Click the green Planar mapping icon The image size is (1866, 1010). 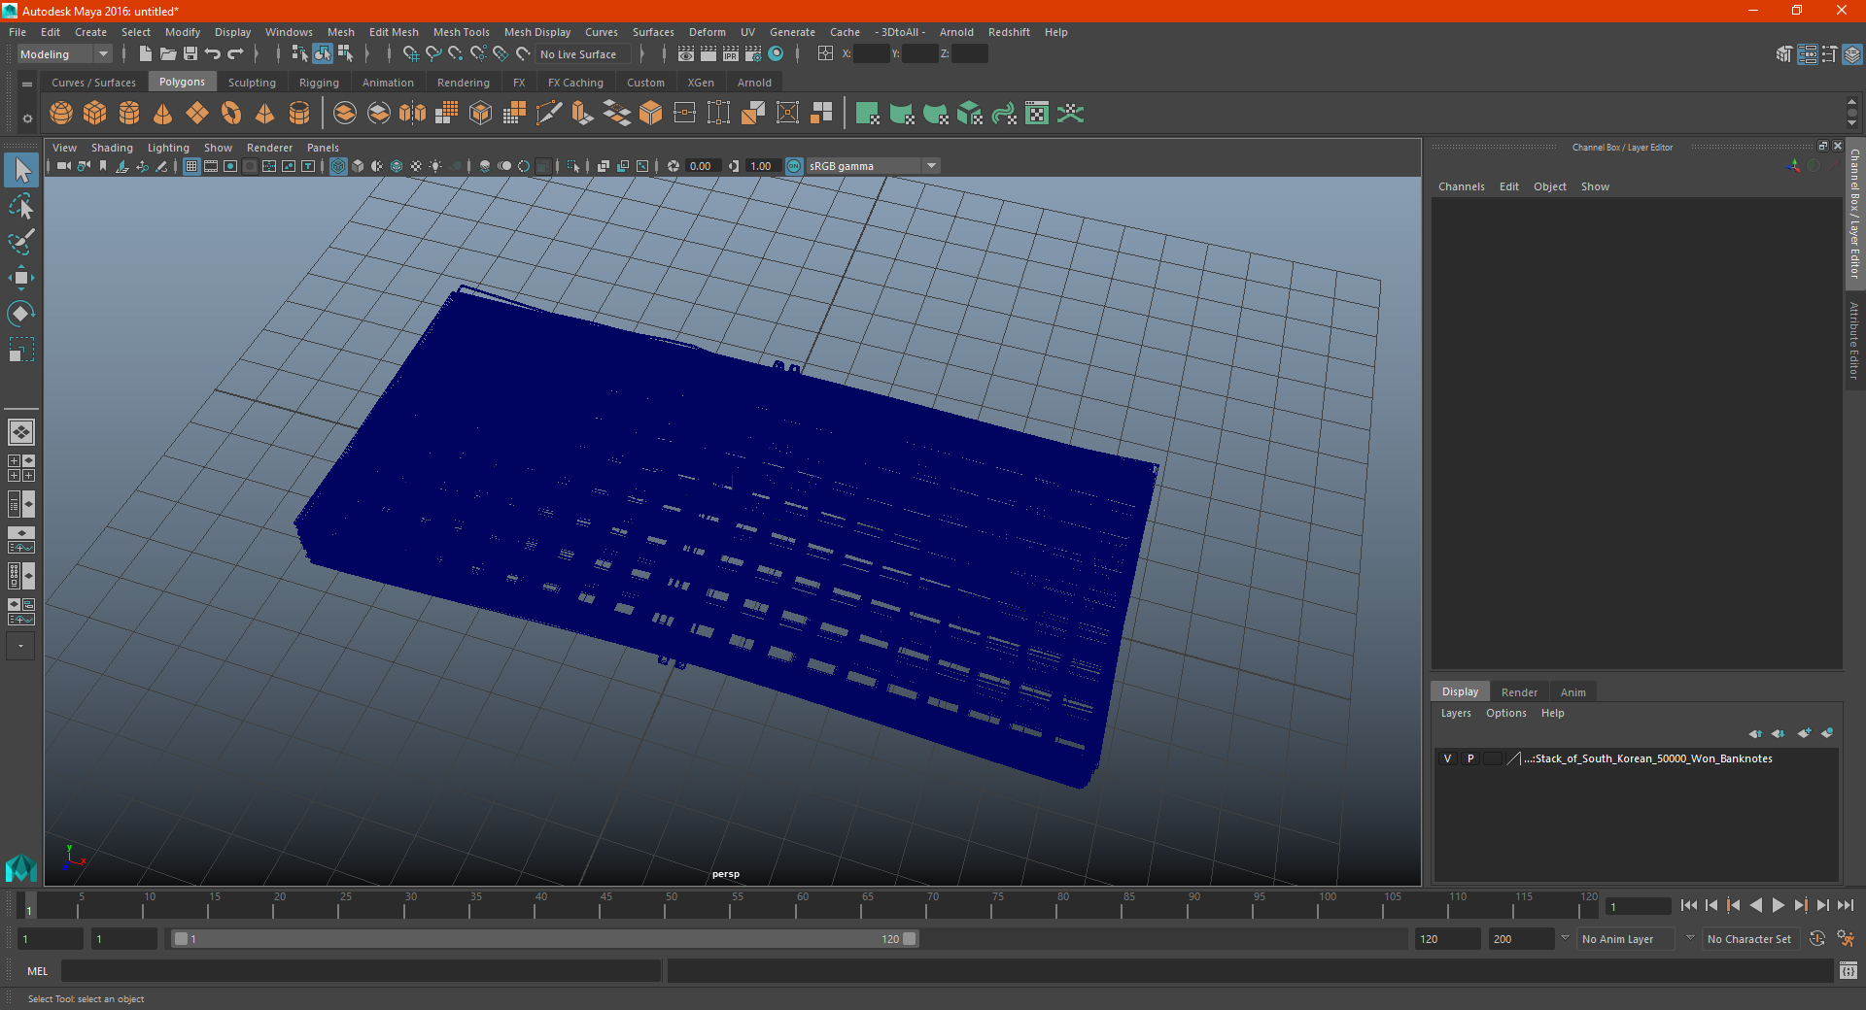(868, 114)
